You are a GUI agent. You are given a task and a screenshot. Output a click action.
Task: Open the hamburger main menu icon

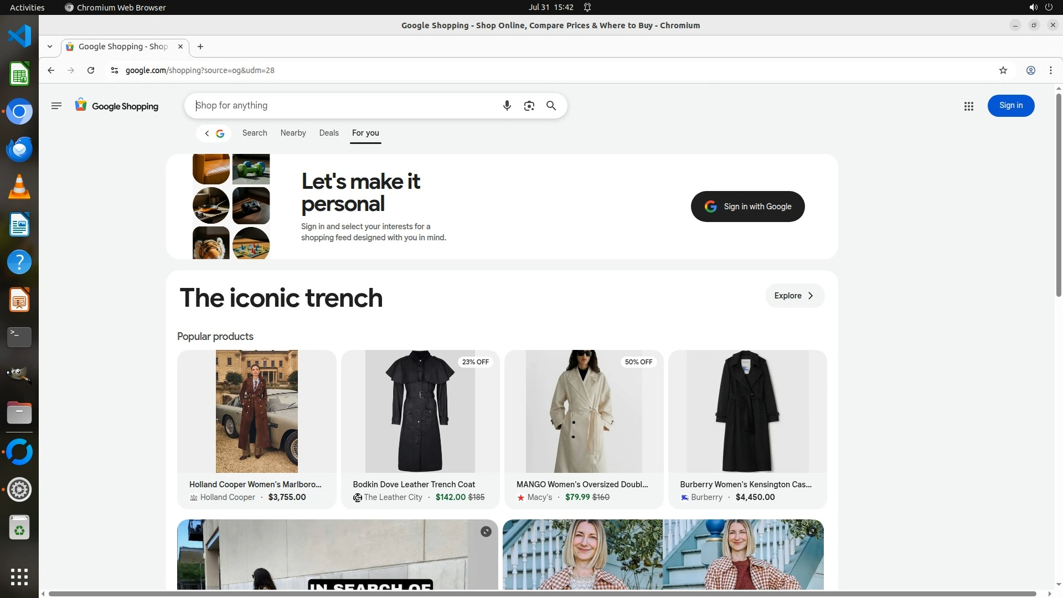pyautogui.click(x=56, y=106)
